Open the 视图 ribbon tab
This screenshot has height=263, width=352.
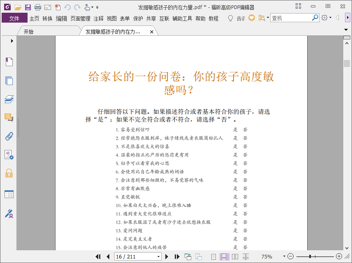coord(111,18)
